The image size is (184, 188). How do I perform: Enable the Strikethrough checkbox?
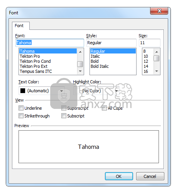click(x=21, y=116)
